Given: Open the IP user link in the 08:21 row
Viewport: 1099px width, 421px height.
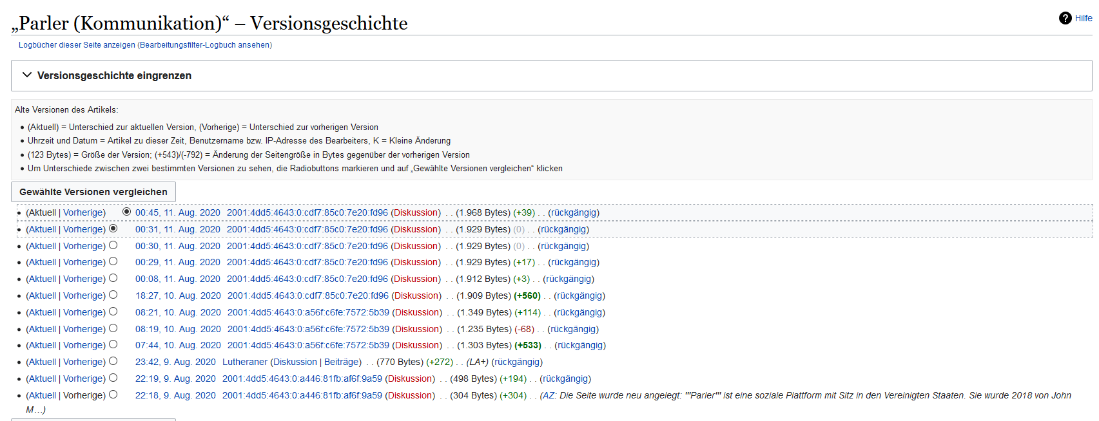Looking at the screenshot, I should [x=308, y=313].
